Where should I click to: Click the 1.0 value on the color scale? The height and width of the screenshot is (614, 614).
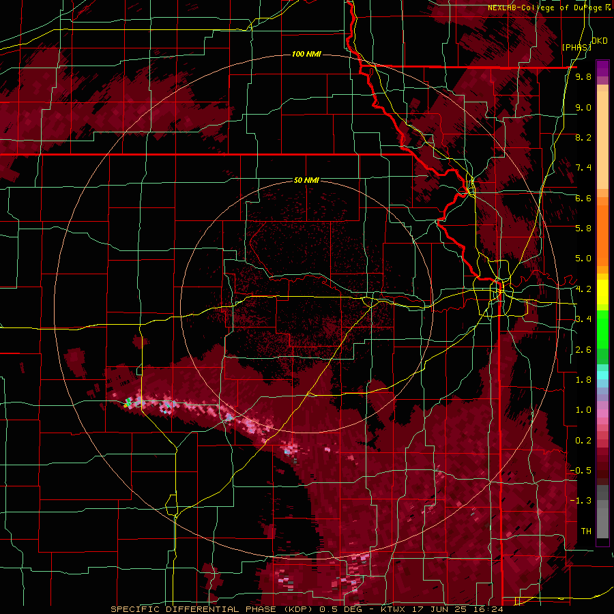(x=583, y=410)
